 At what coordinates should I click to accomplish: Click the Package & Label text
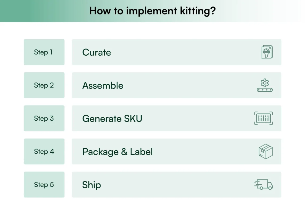(x=117, y=152)
